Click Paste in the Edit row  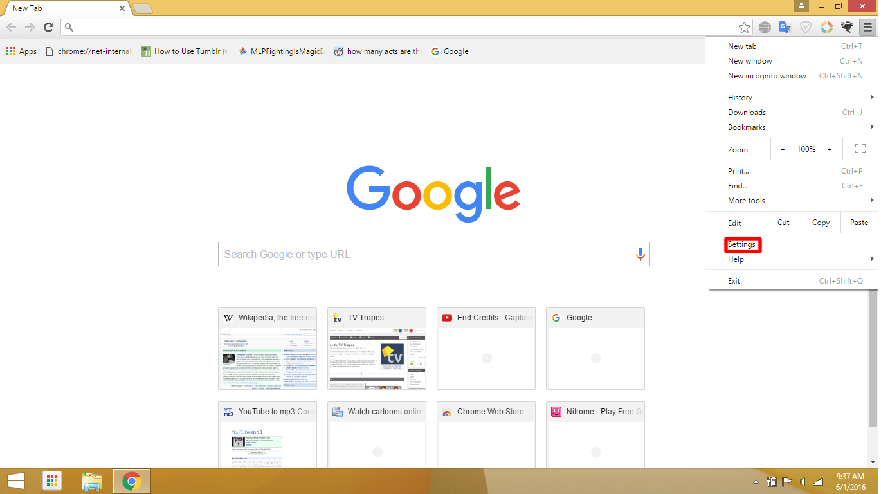click(859, 223)
